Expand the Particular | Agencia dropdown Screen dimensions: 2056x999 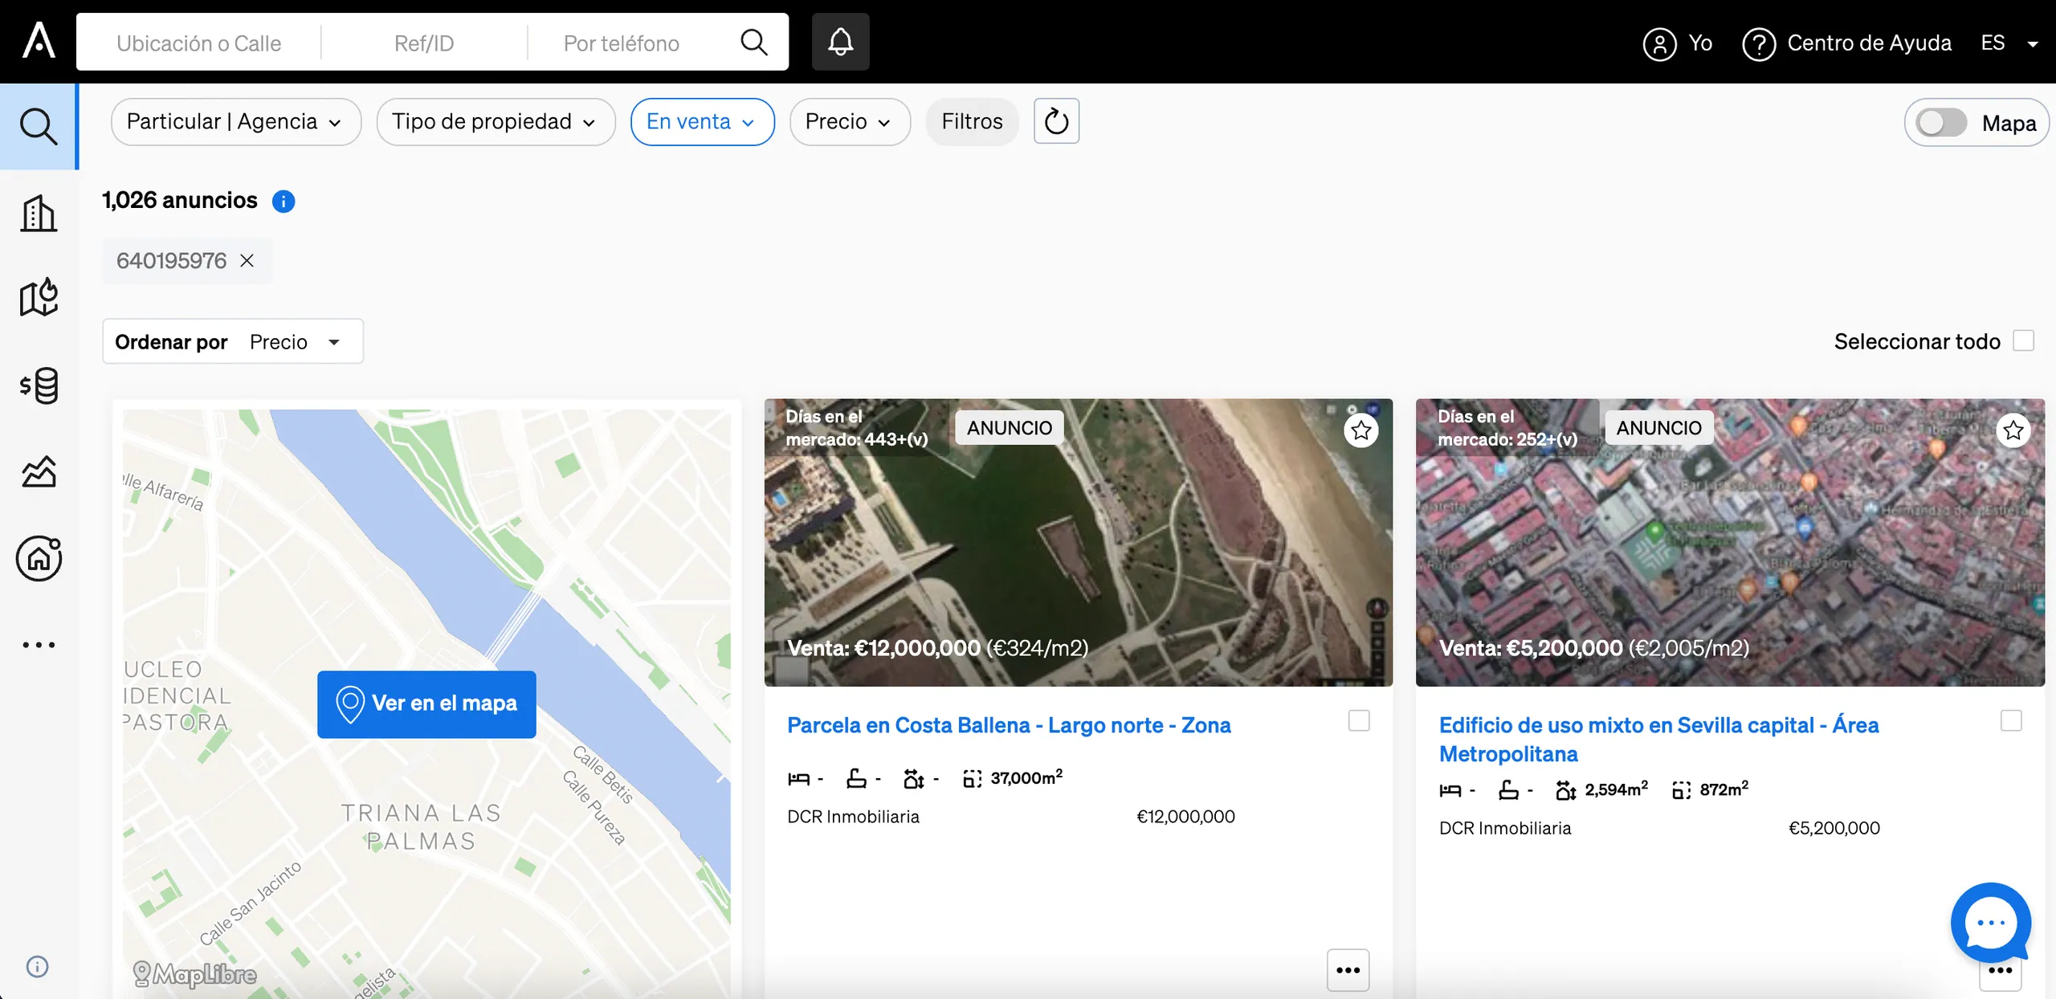click(235, 122)
